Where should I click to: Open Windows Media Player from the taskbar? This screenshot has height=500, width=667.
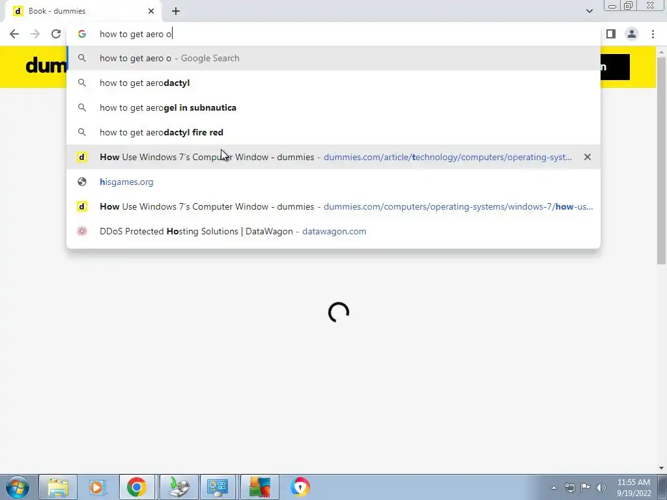pyautogui.click(x=96, y=487)
